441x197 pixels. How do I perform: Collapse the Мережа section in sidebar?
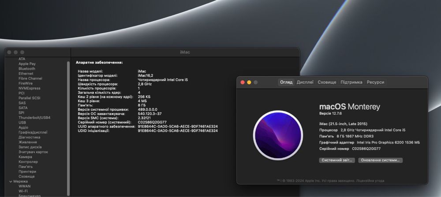coord(11,182)
